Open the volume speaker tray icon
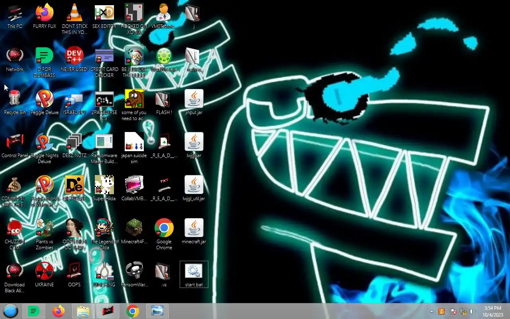The image size is (510, 319). pos(473,311)
